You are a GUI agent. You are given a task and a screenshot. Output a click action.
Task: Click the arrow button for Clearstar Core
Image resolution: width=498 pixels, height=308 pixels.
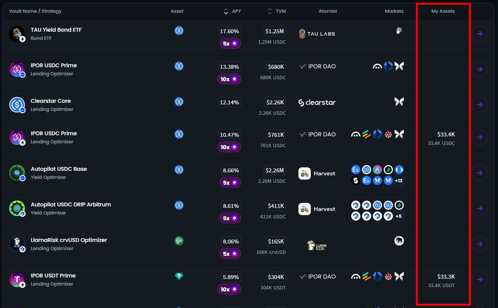[480, 105]
